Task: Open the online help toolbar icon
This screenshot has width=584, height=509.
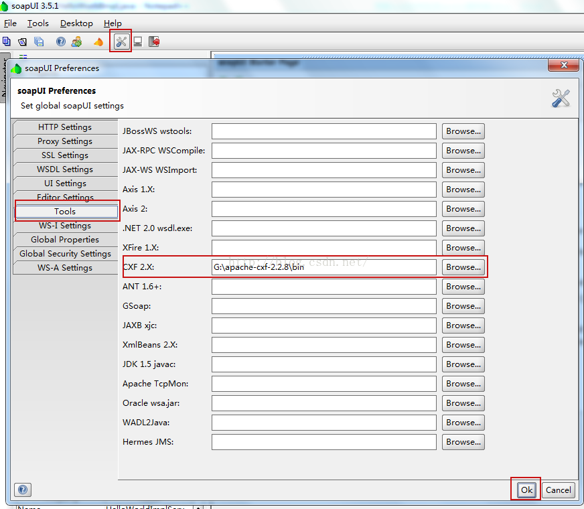Action: 61,42
